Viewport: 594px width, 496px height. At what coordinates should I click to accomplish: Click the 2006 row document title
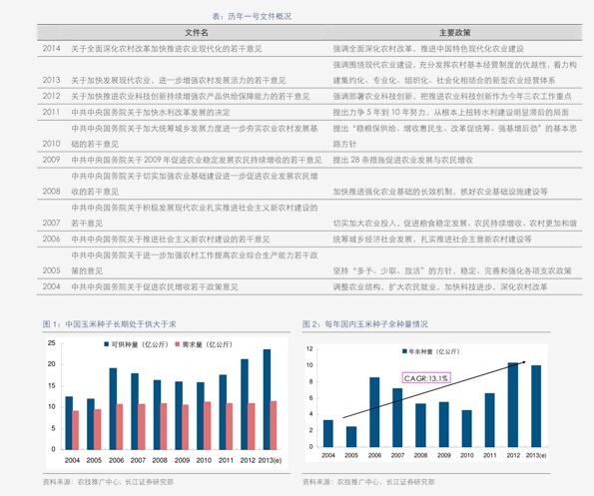(x=171, y=240)
